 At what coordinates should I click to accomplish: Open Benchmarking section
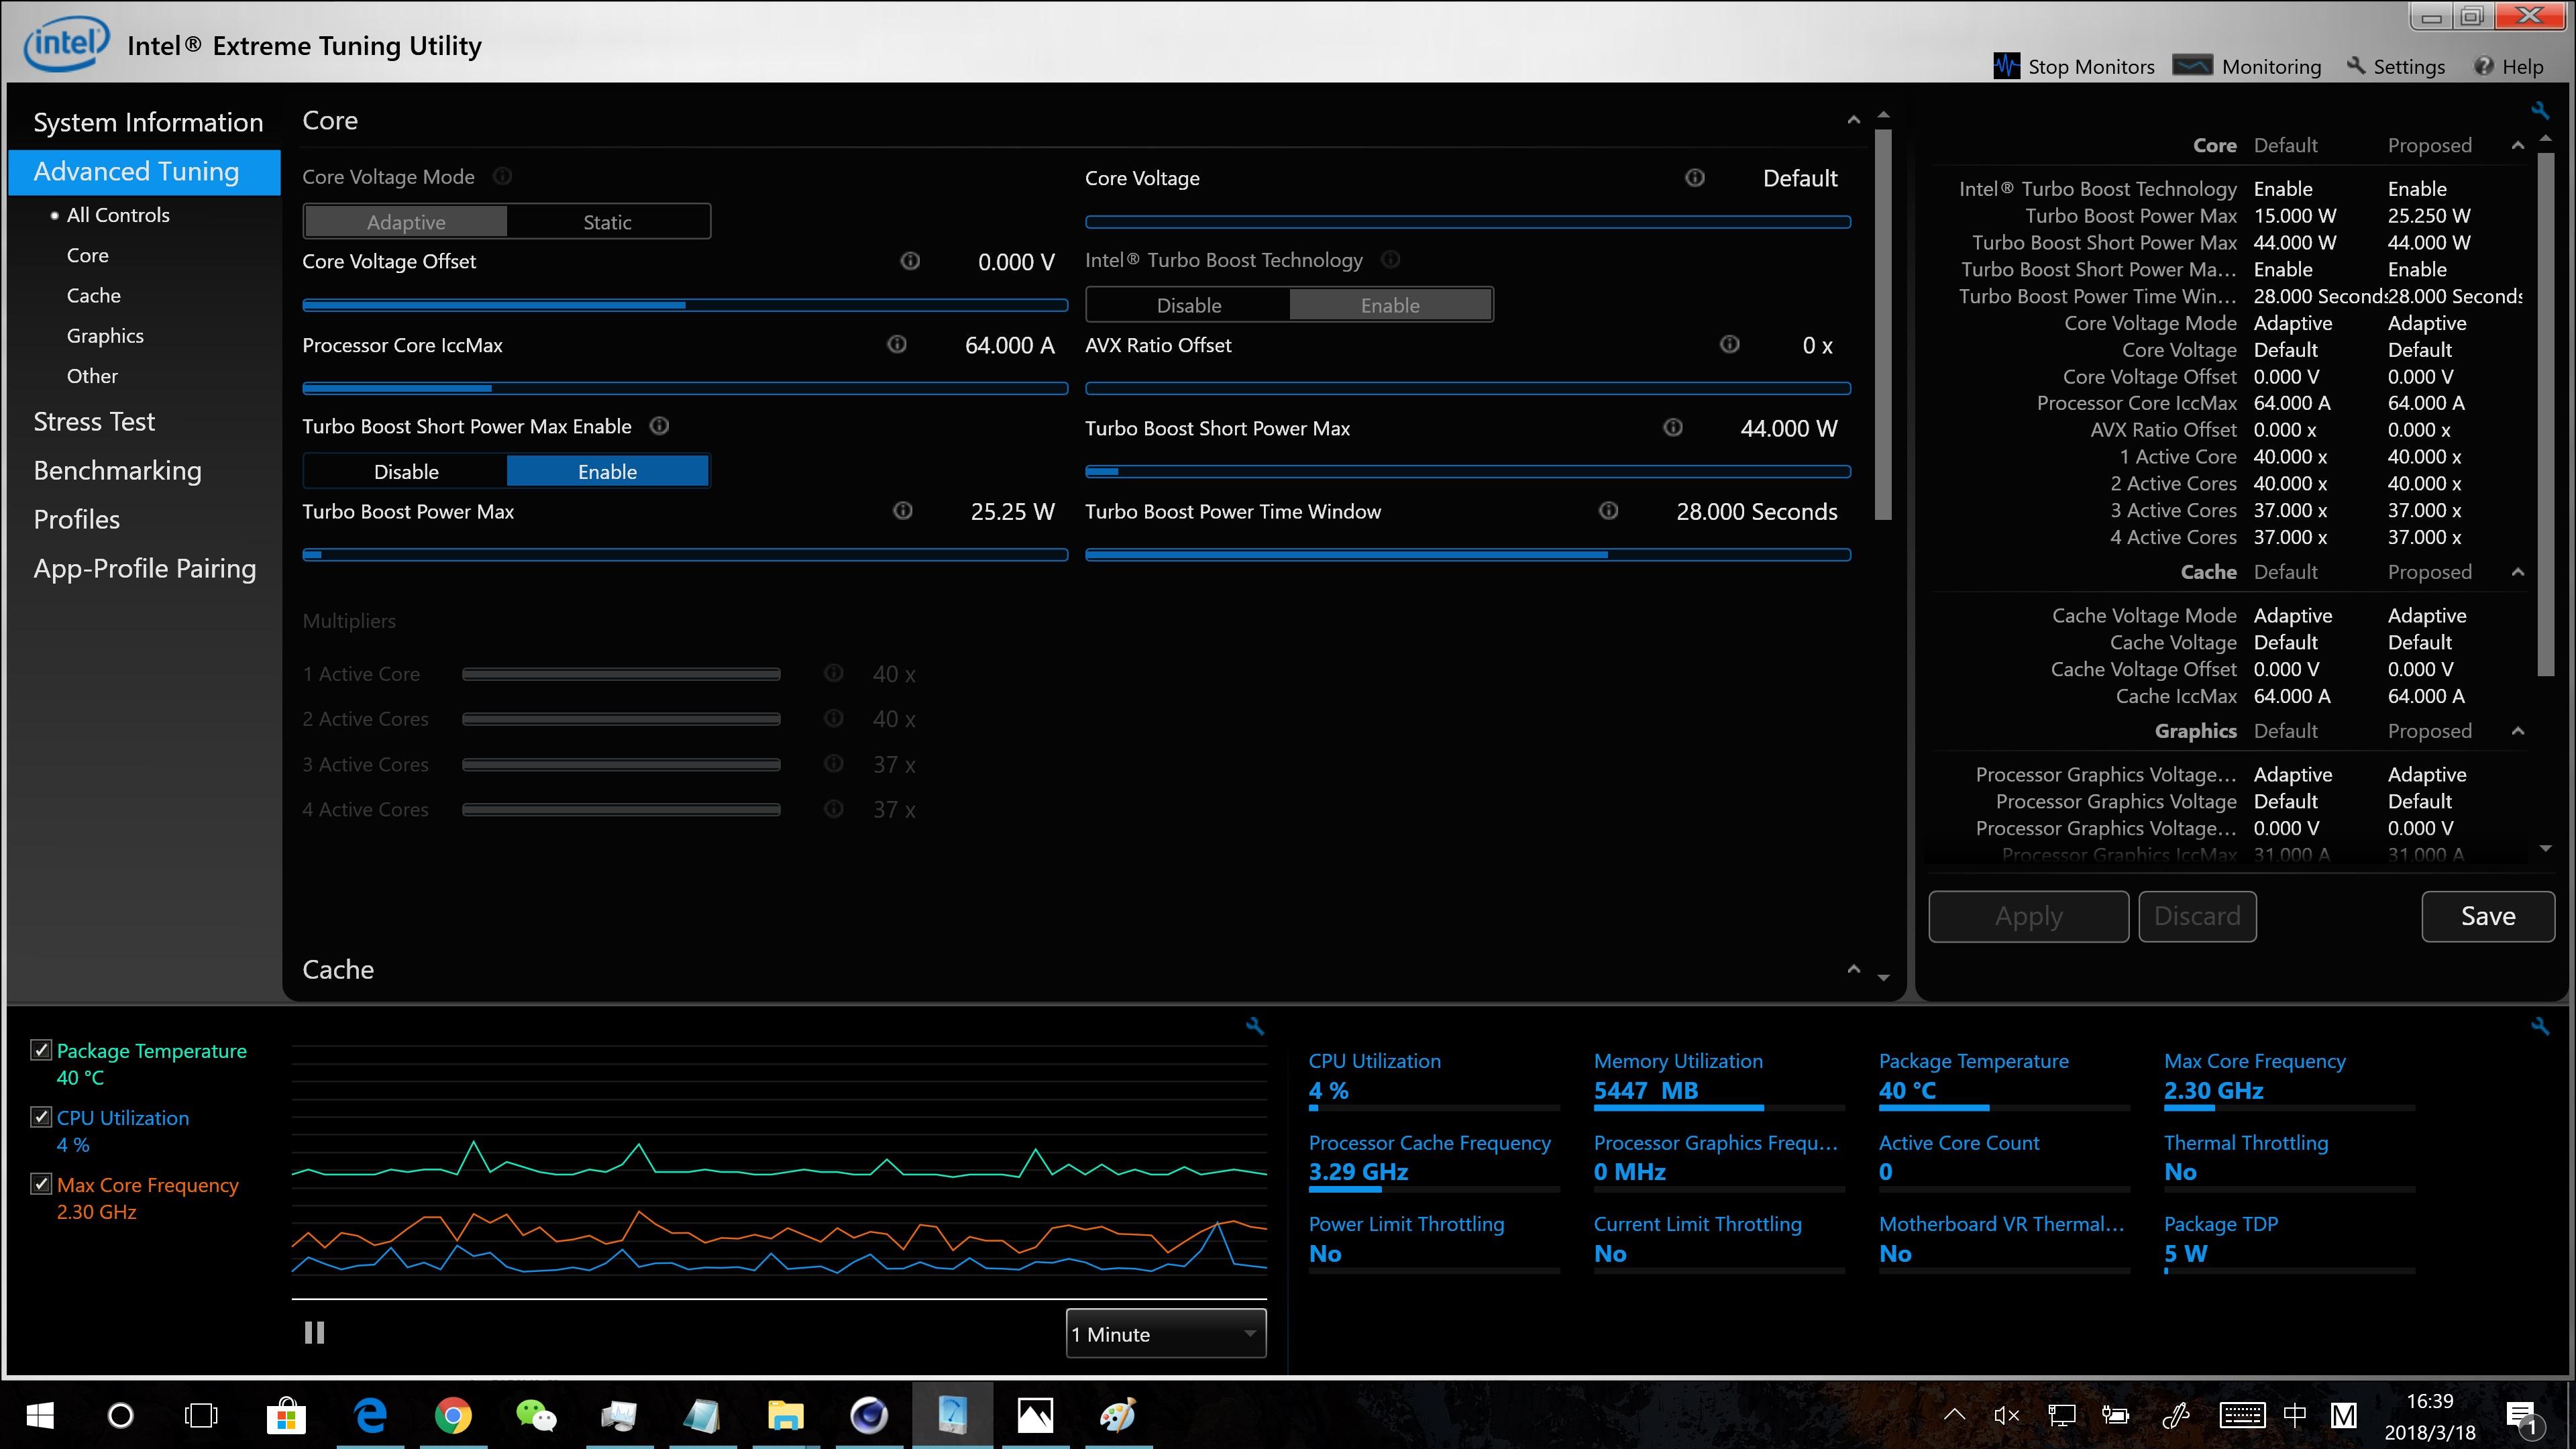point(117,471)
